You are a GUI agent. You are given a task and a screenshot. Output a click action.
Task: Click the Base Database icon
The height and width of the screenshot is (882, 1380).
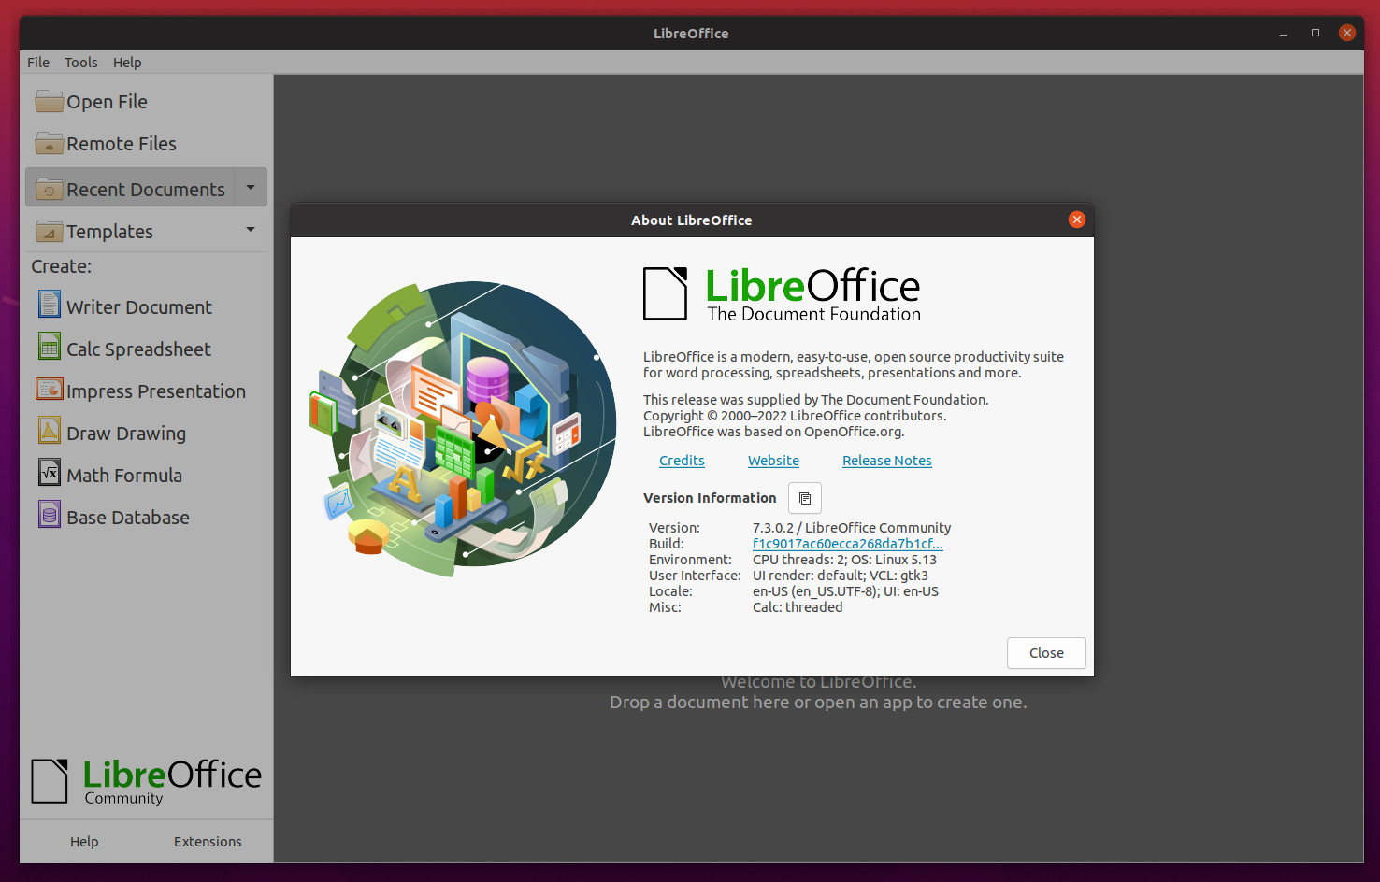pyautogui.click(x=50, y=514)
